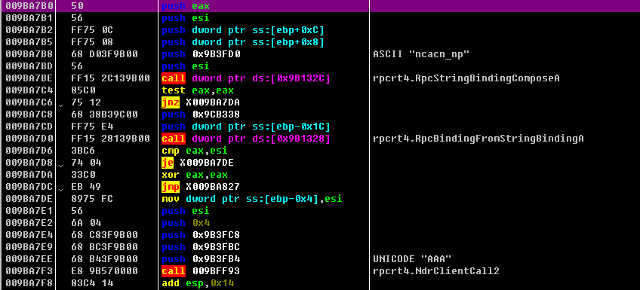This screenshot has height=290, width=640.
Task: Click the address 009BA7B1
Action: (x=29, y=18)
